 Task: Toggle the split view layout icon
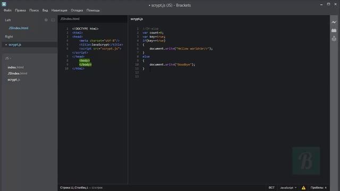coord(53,20)
